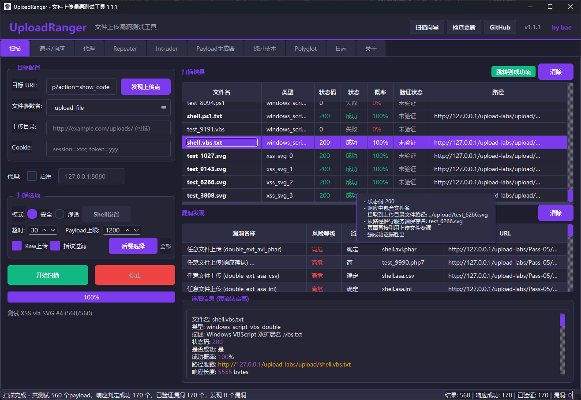This screenshot has height=400, width=581.
Task: Clear scan results with 清除 button
Action: (556, 72)
